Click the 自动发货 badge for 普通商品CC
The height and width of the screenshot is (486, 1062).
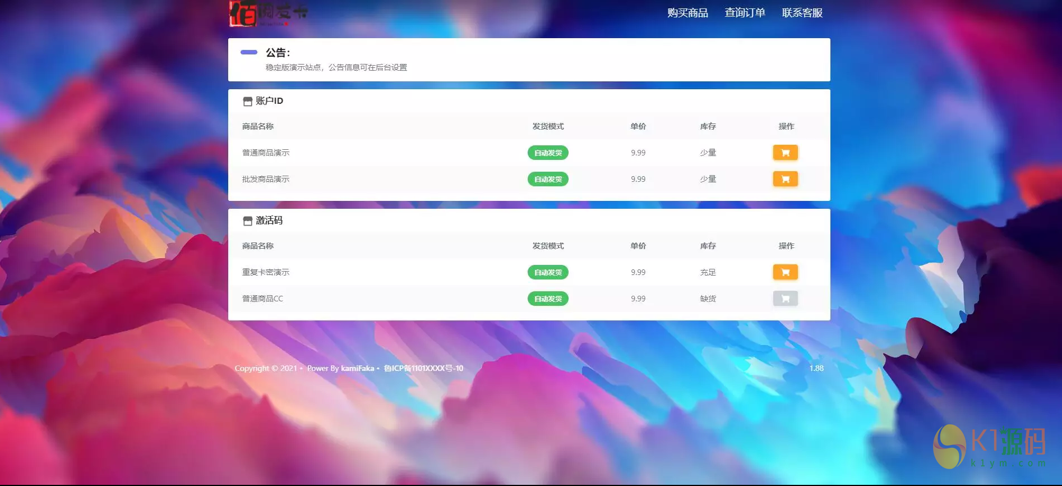pos(548,299)
